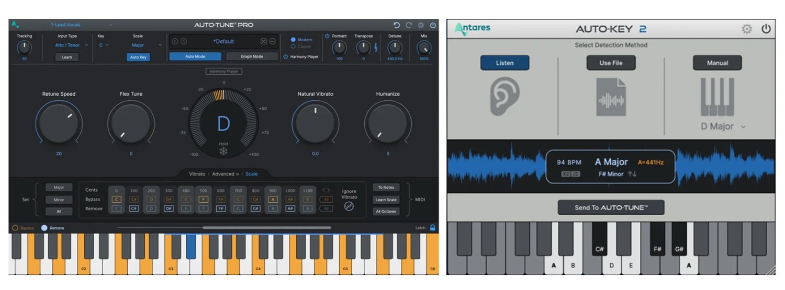Go to next preset with right arrow
This screenshot has width=785, height=290.
(x=184, y=42)
